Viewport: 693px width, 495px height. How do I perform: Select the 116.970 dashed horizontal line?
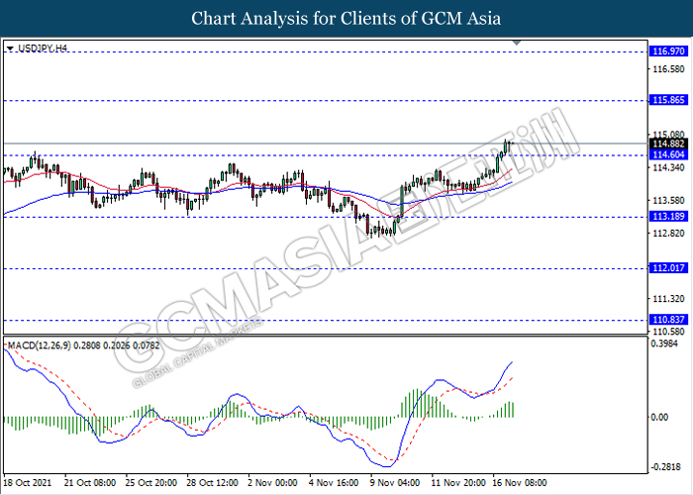326,51
